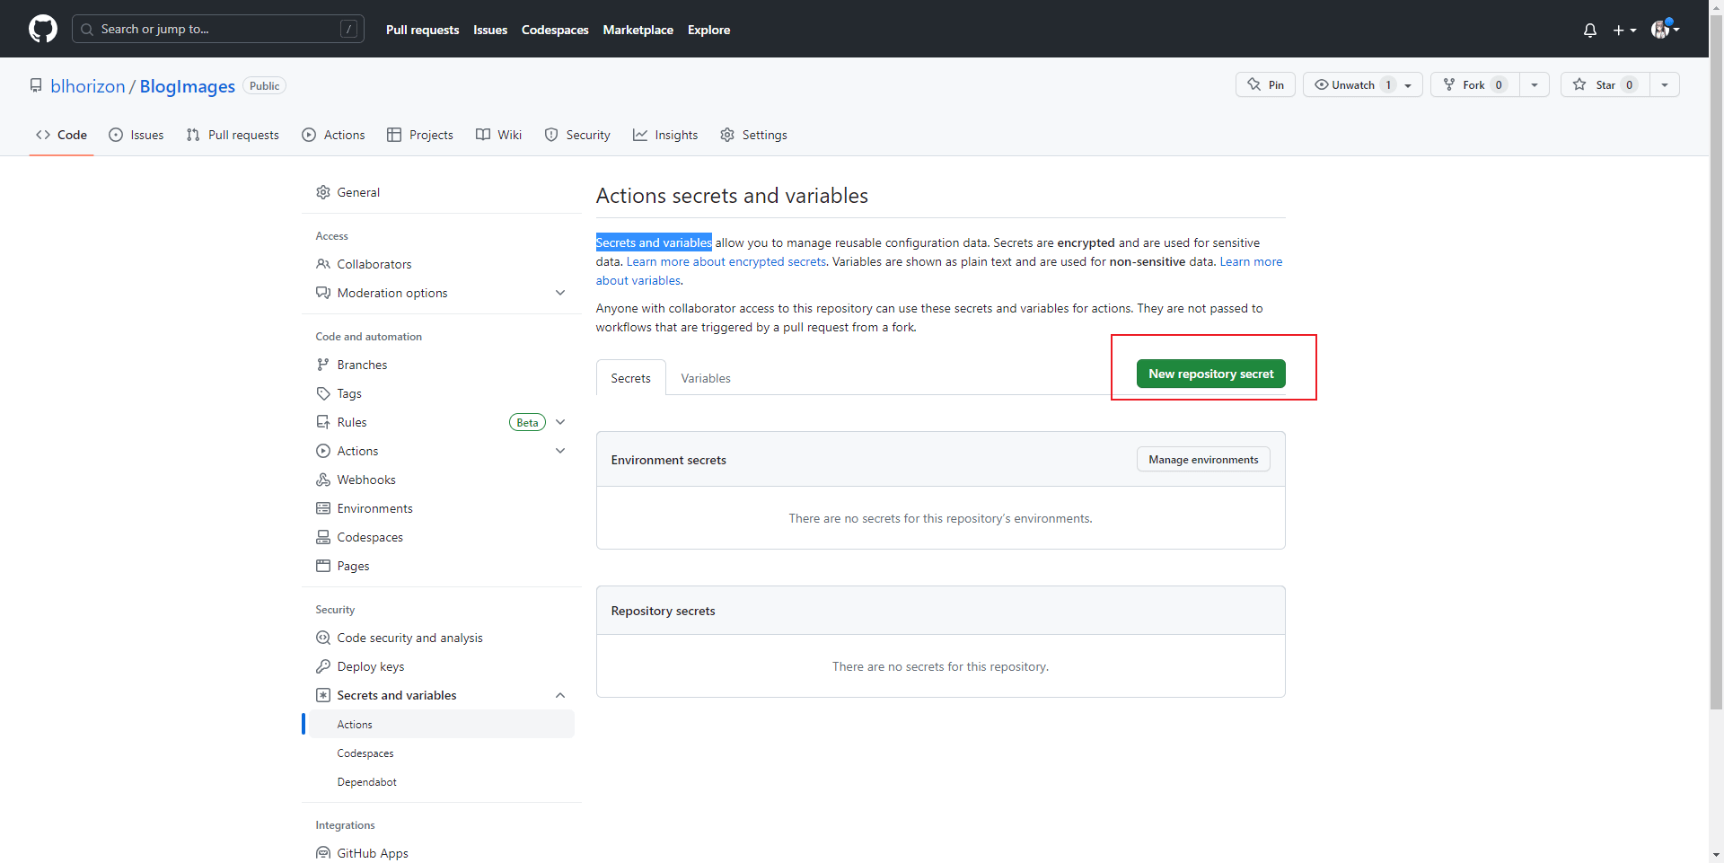This screenshot has height=863, width=1724.
Task: Open the Webhooks sidebar item
Action: coord(365,480)
